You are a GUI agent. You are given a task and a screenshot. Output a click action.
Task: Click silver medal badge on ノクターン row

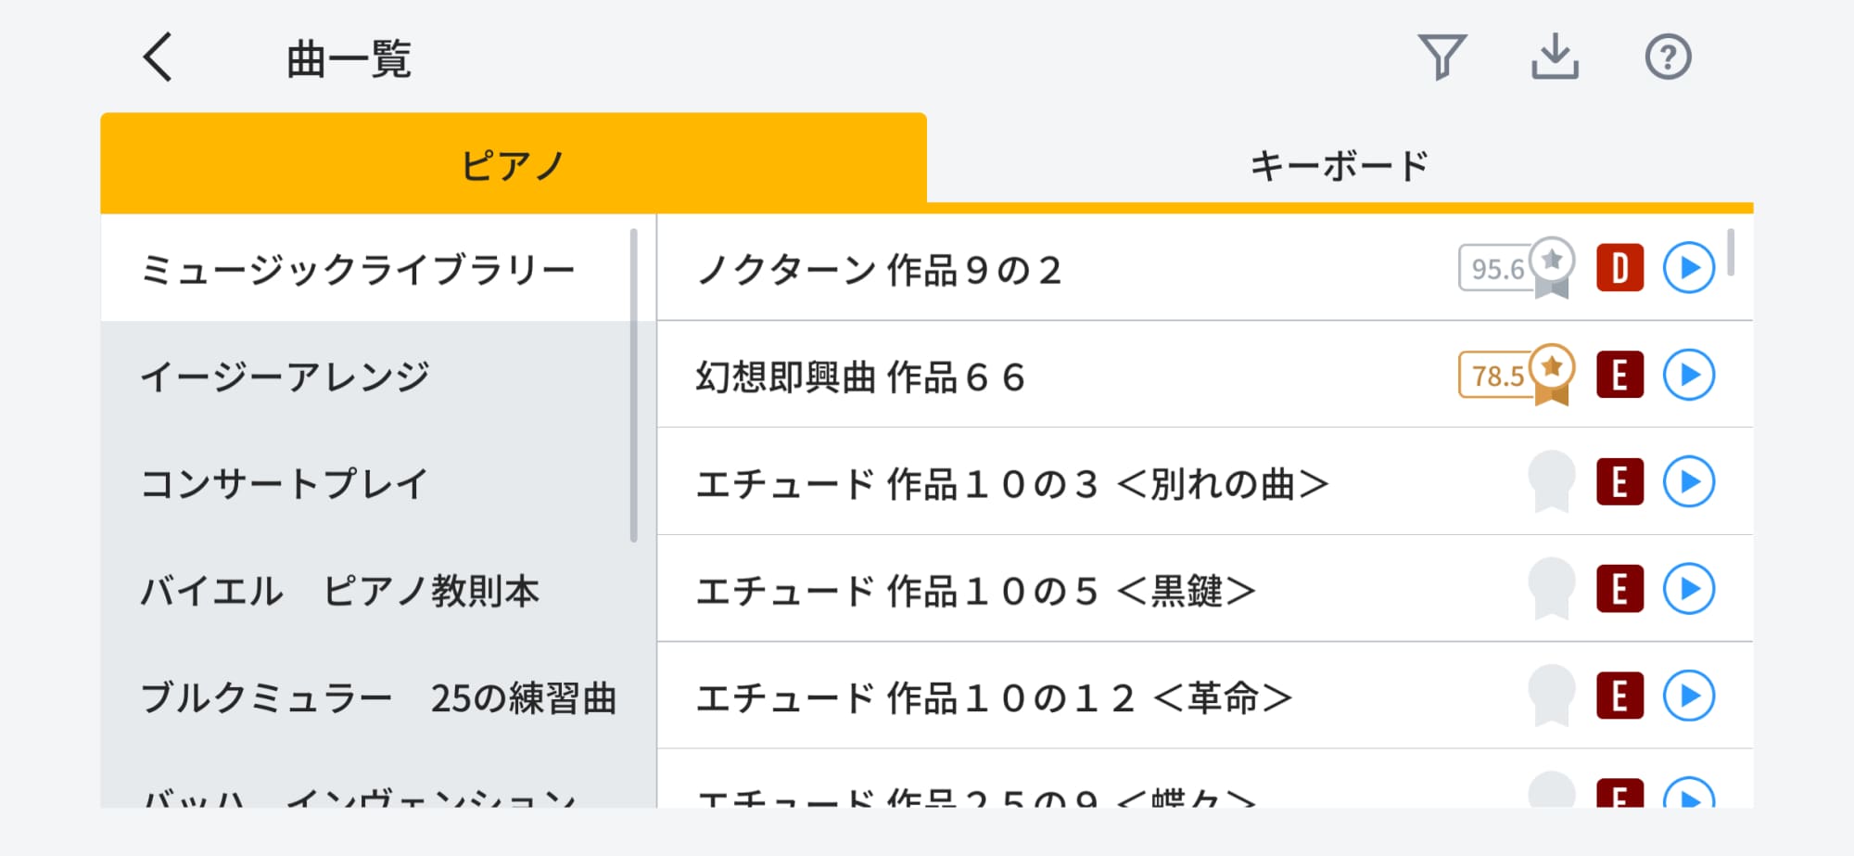(1552, 268)
